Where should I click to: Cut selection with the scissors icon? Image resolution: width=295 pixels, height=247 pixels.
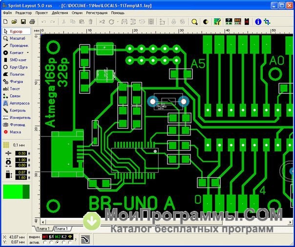click(x=64, y=22)
